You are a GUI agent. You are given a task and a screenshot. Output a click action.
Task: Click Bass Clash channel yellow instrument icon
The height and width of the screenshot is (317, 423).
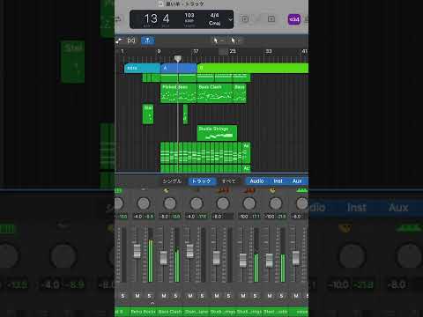point(167,190)
